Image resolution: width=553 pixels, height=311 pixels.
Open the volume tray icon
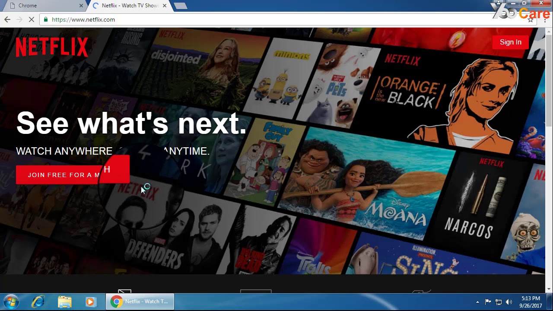point(509,302)
